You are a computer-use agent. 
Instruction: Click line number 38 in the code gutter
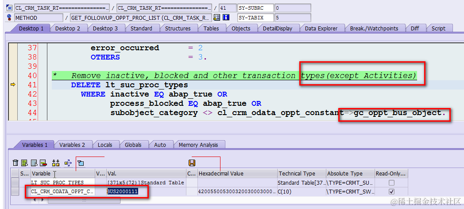(x=32, y=57)
